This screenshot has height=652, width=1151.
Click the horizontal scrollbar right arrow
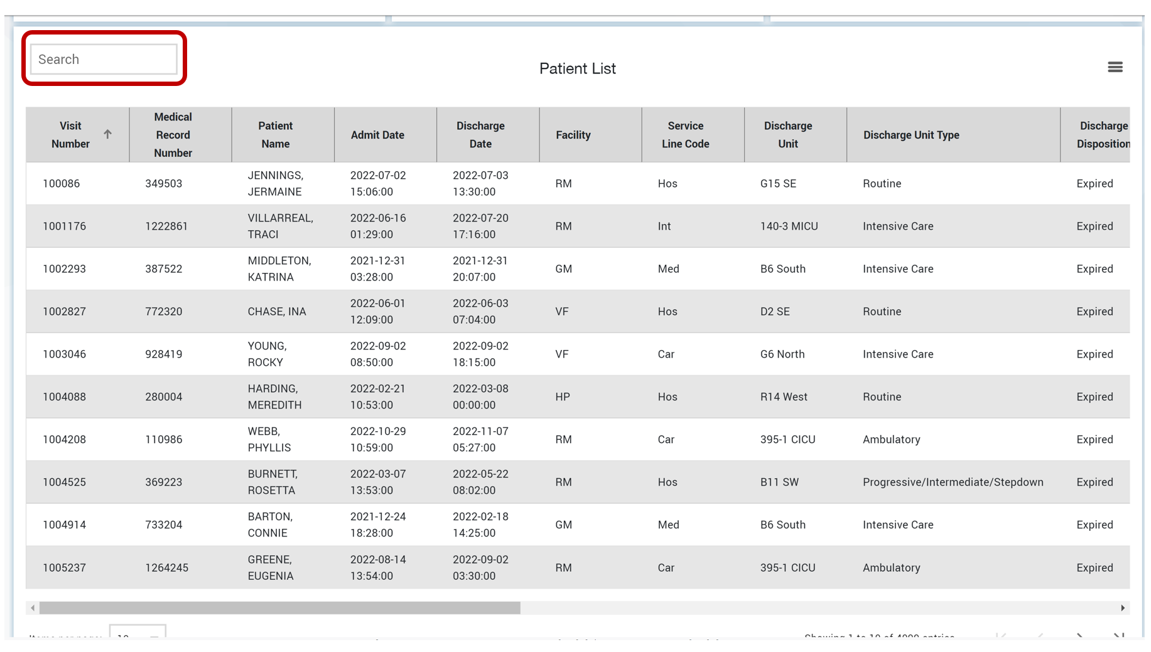(x=1123, y=608)
